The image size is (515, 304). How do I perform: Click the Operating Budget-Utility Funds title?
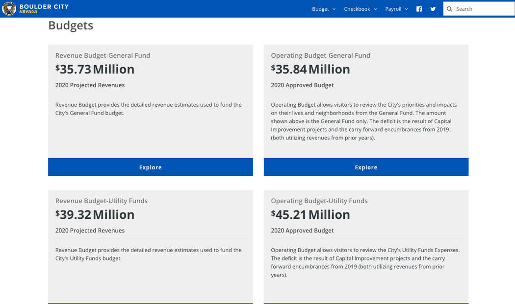pos(319,201)
